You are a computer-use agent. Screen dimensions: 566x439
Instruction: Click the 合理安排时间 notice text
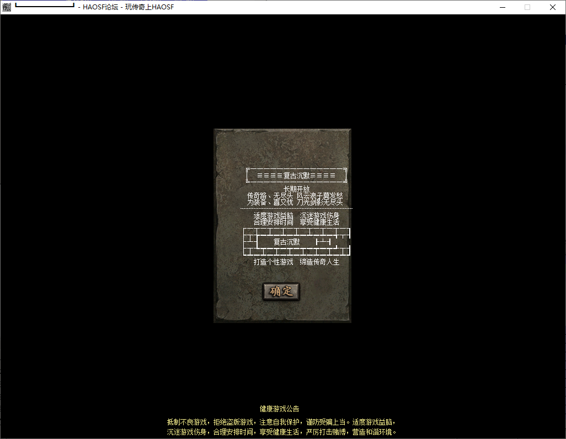click(274, 222)
